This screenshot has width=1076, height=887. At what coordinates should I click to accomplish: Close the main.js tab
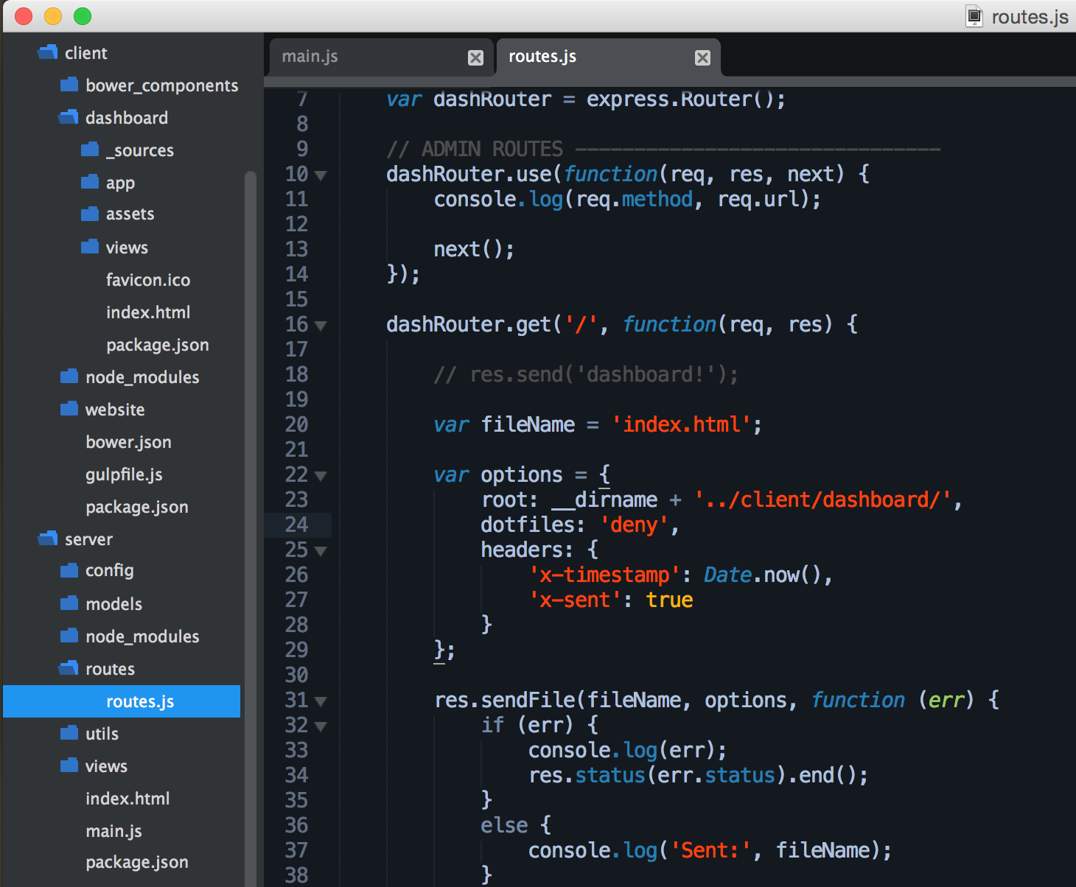476,57
